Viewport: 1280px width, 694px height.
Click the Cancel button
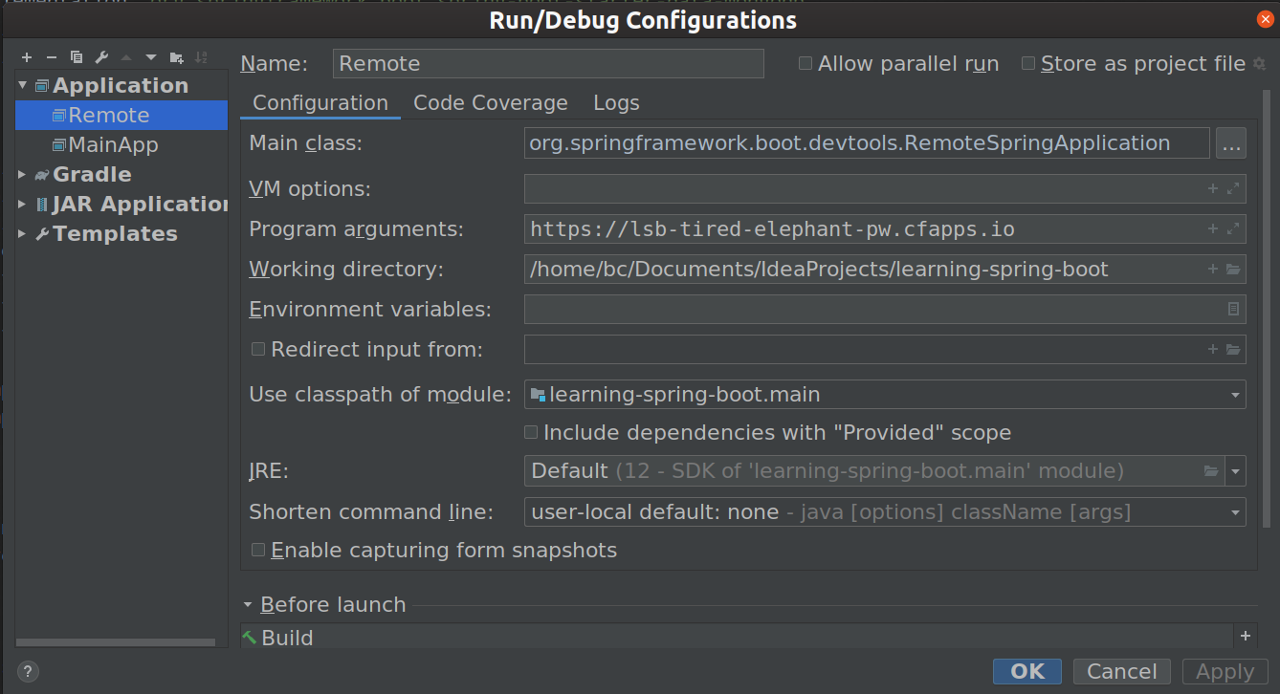(x=1122, y=671)
